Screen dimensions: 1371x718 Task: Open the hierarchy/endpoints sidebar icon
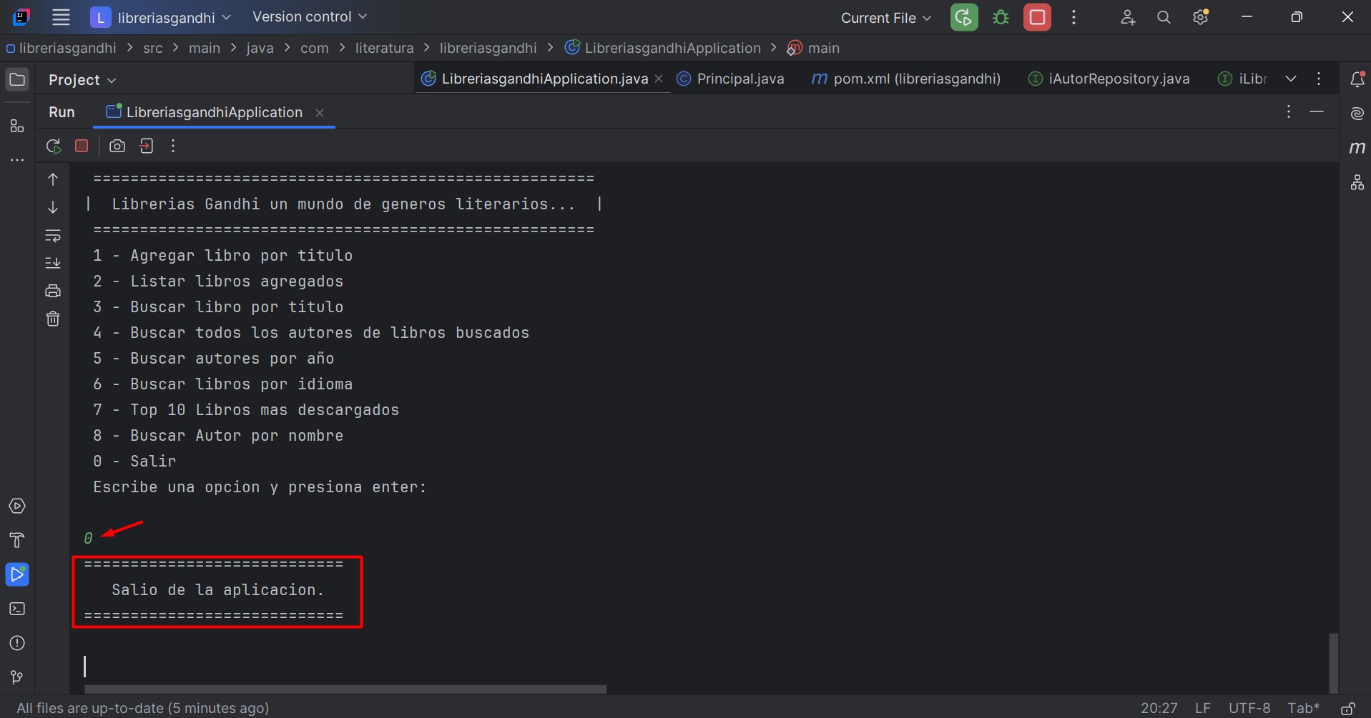click(1357, 182)
